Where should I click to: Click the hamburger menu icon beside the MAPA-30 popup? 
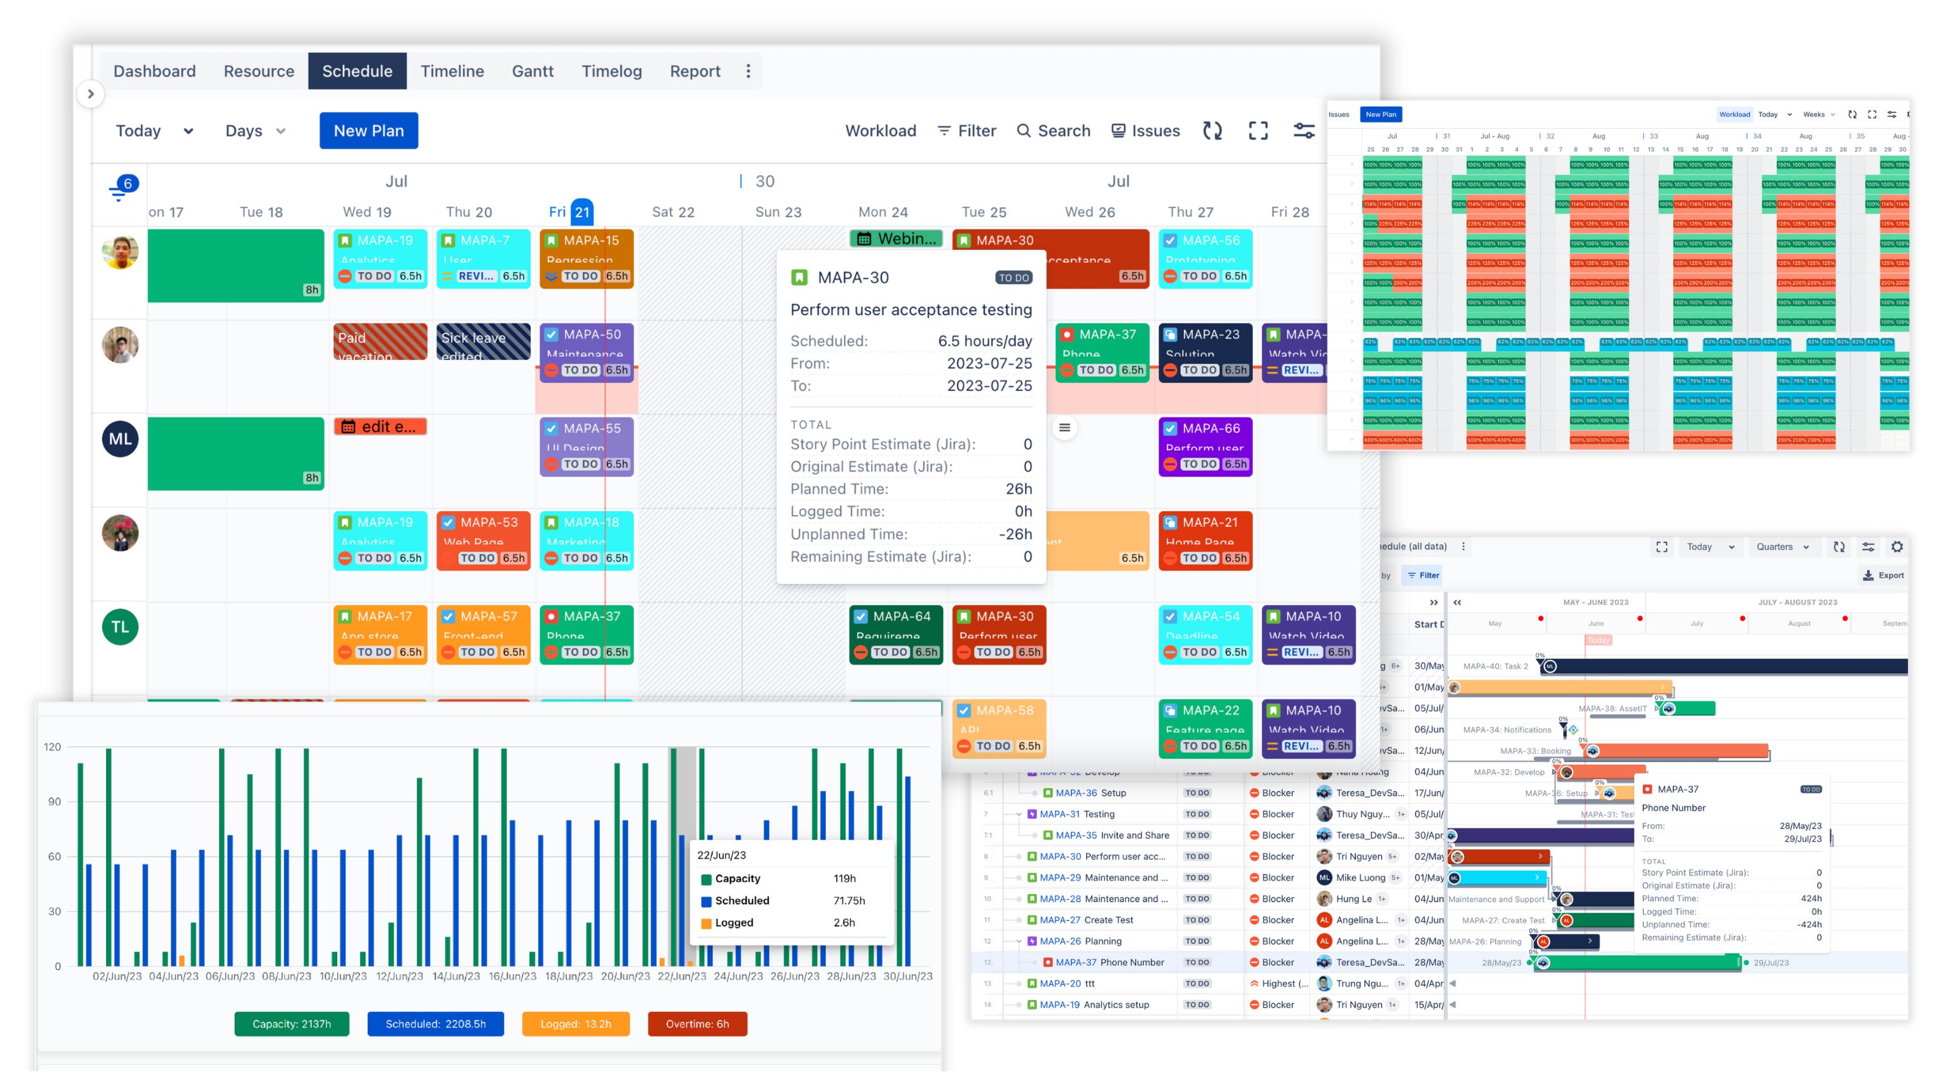(1065, 428)
